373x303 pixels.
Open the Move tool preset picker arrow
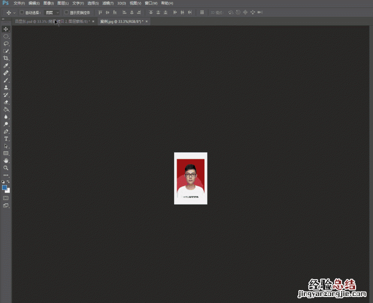point(14,12)
